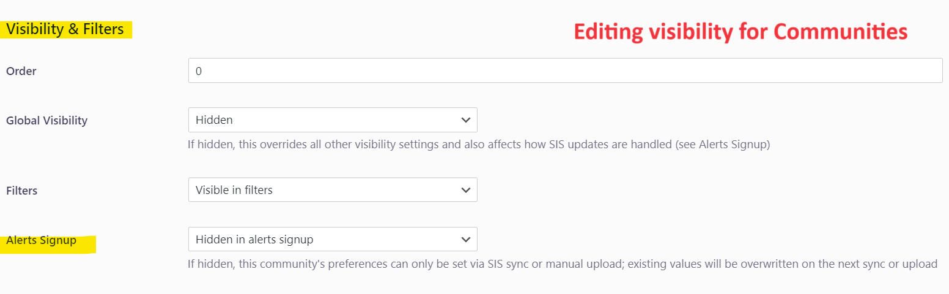The image size is (949, 294).
Task: Click the 'Order' field label
Action: point(21,71)
